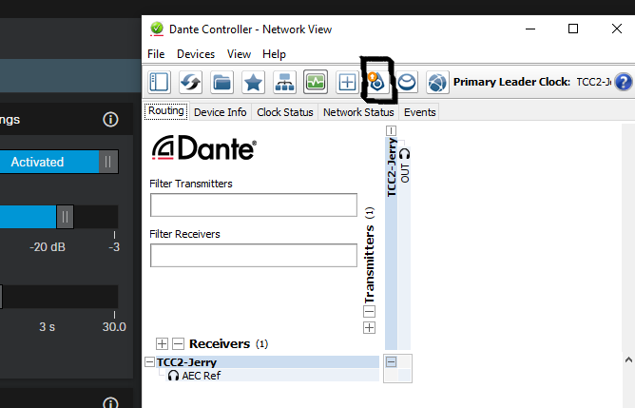
Task: Click the Dante Controller green check app icon
Action: point(156,29)
